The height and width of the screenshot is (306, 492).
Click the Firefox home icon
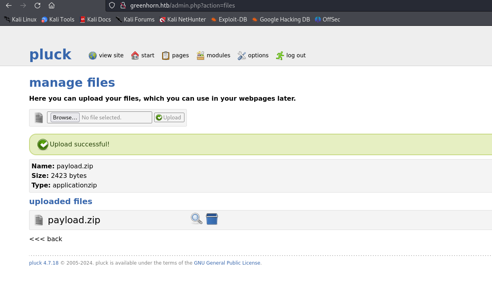(52, 6)
